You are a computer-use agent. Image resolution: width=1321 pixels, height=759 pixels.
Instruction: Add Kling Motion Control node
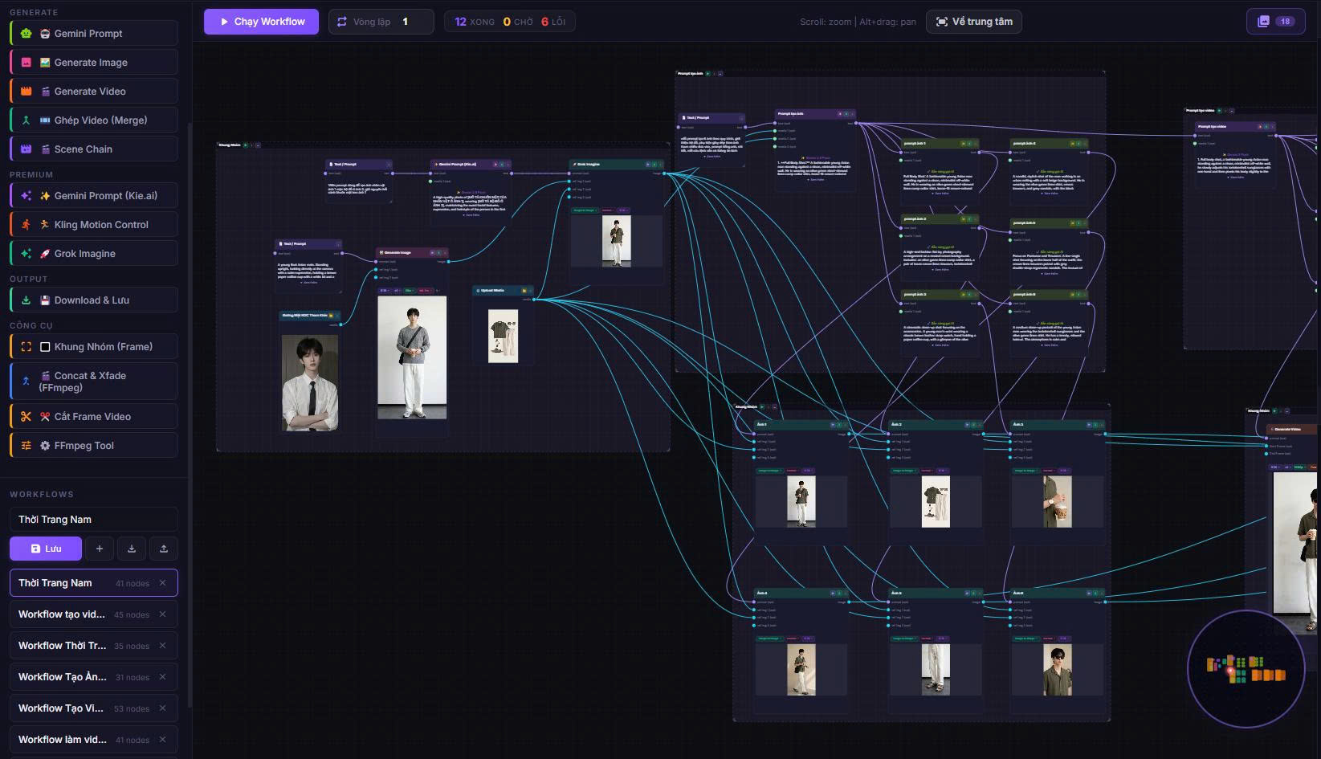pos(94,224)
